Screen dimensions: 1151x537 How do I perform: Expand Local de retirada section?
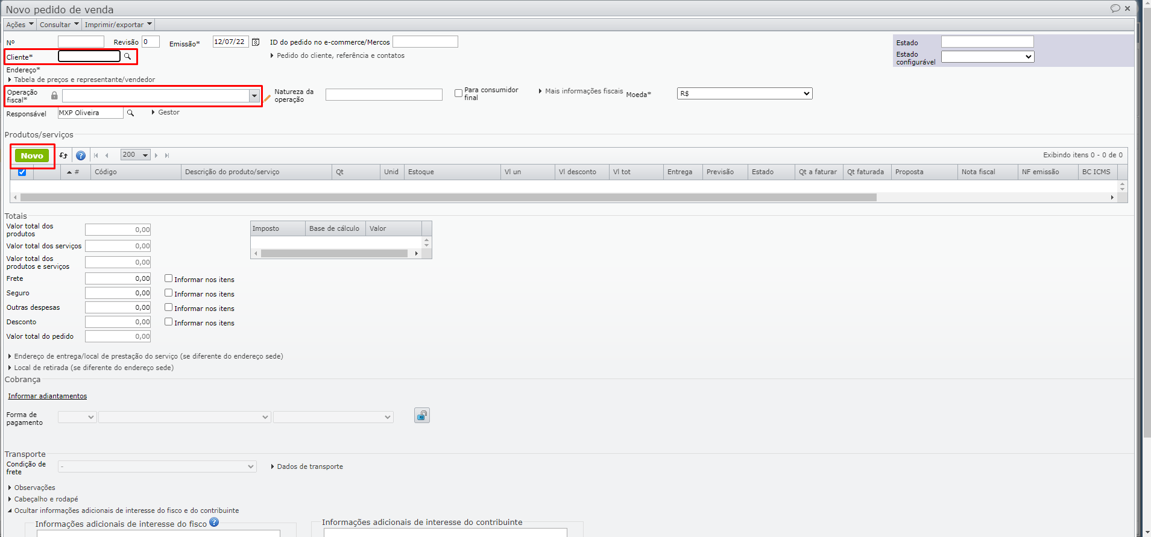pos(90,368)
